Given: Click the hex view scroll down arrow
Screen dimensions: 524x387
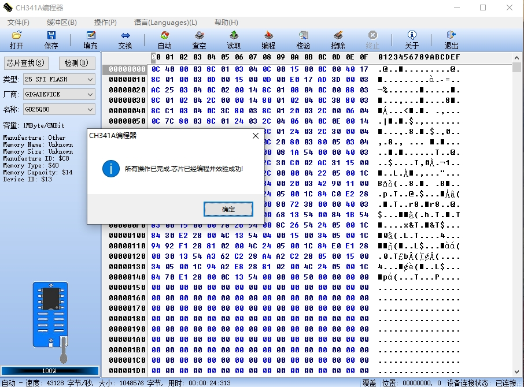Looking at the screenshot, I should (516, 371).
